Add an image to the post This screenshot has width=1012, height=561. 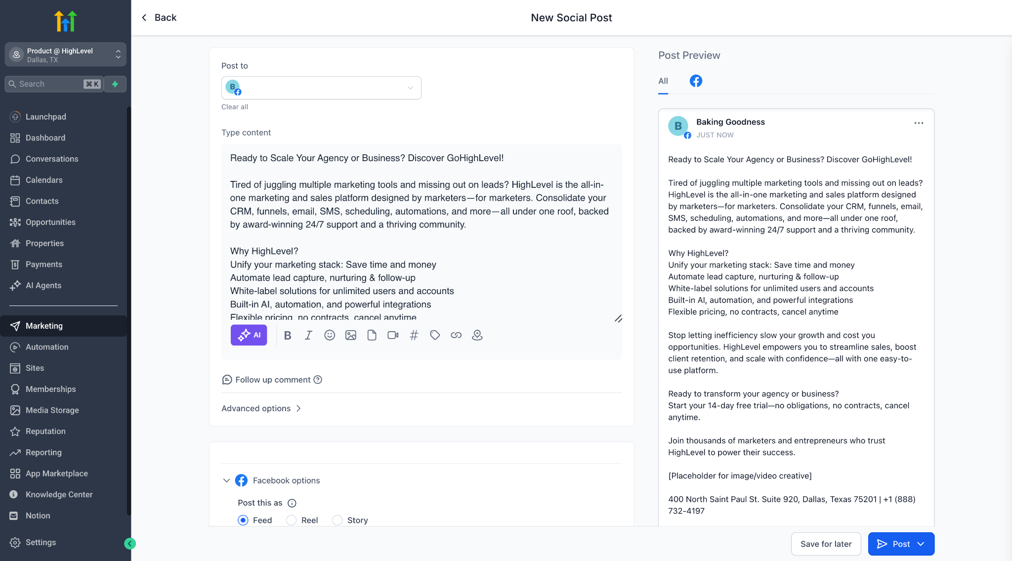[x=351, y=336]
